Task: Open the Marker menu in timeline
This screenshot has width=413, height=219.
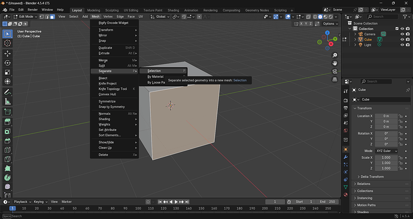Action: pos(66,202)
